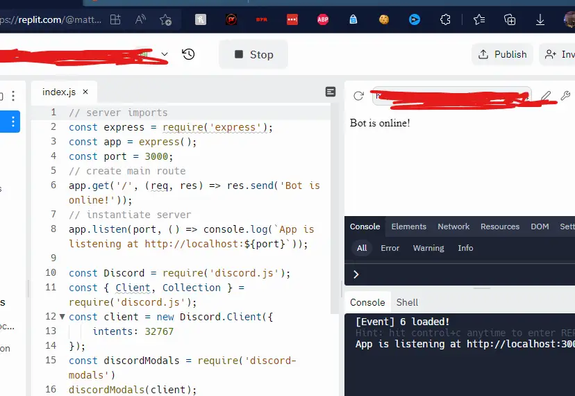The image size is (575, 396).
Task: Collapse code fold arrow on line 12
Action: [x=62, y=316]
